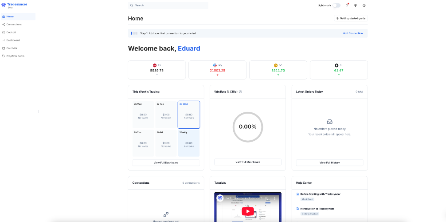Screen dimensions: 446x222
Task: Click the ES ticker icon
Action: point(155,65)
